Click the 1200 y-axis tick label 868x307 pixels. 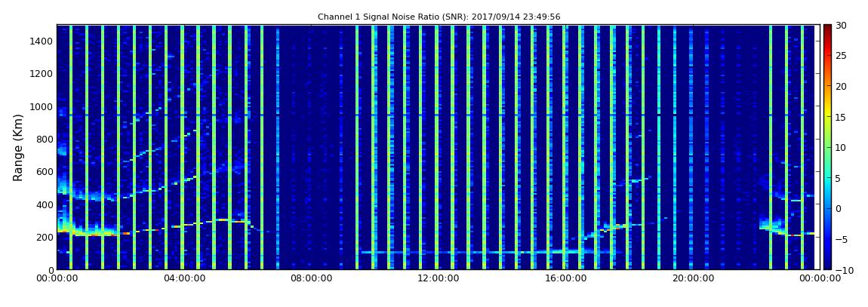[x=42, y=74]
